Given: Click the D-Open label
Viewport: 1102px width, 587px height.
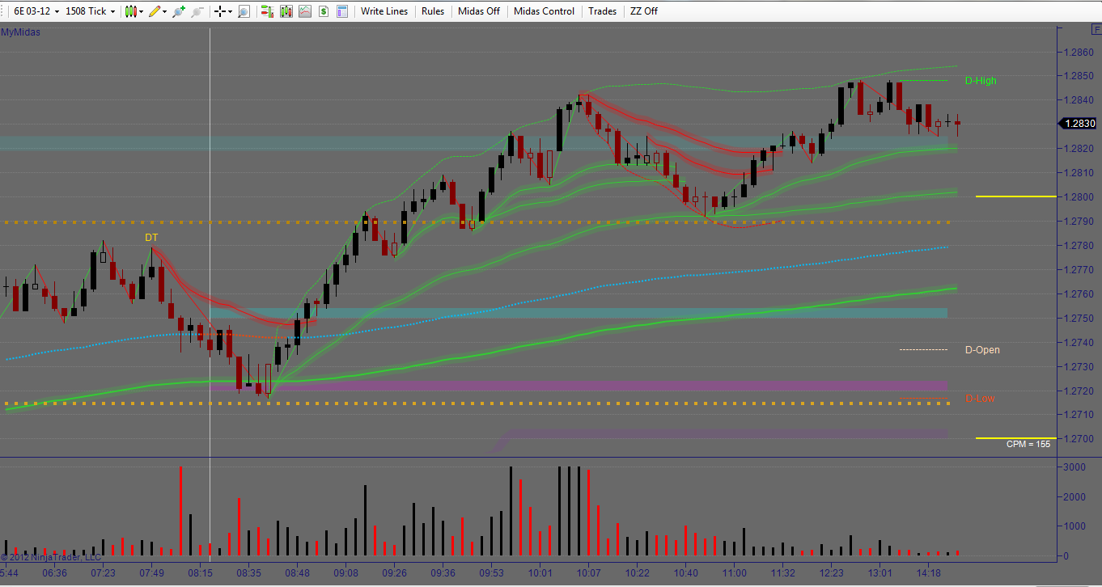Looking at the screenshot, I should coord(982,350).
